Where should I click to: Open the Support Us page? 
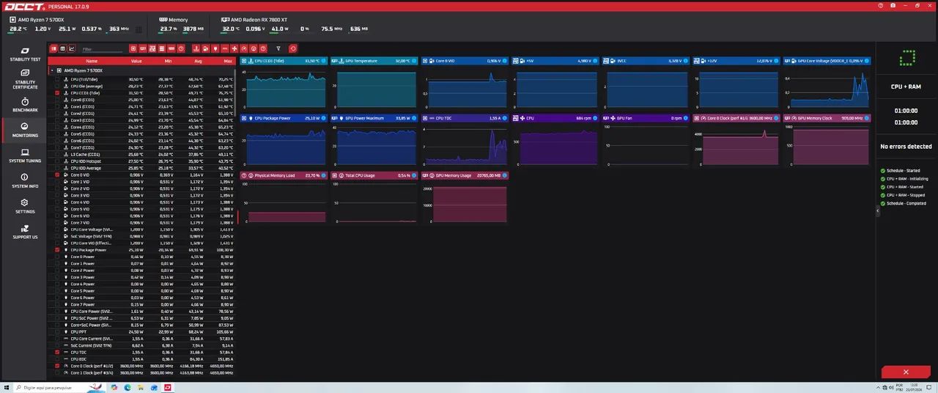tap(25, 232)
